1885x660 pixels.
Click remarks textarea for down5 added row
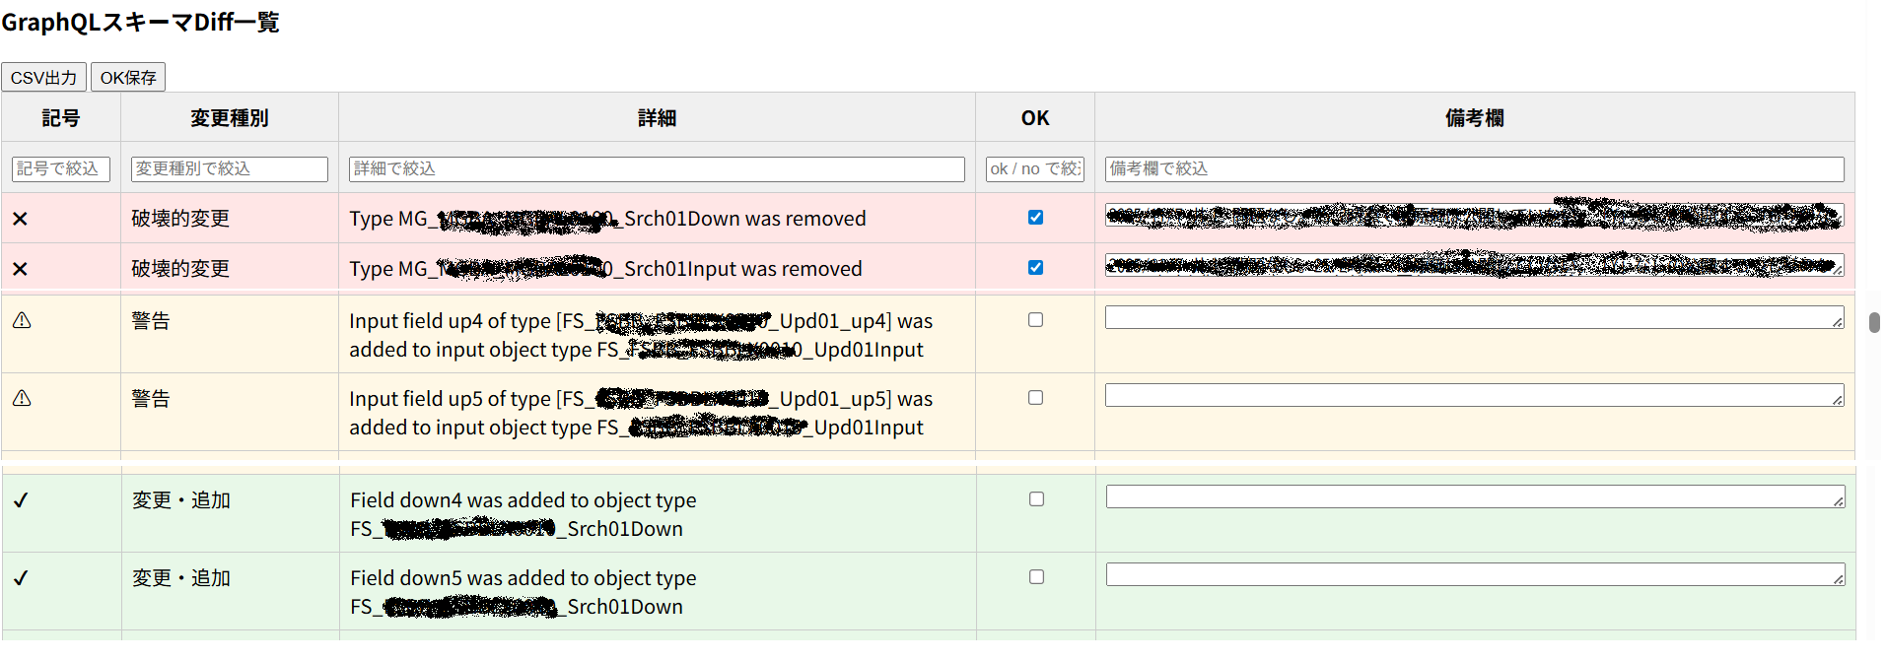coord(1475,574)
